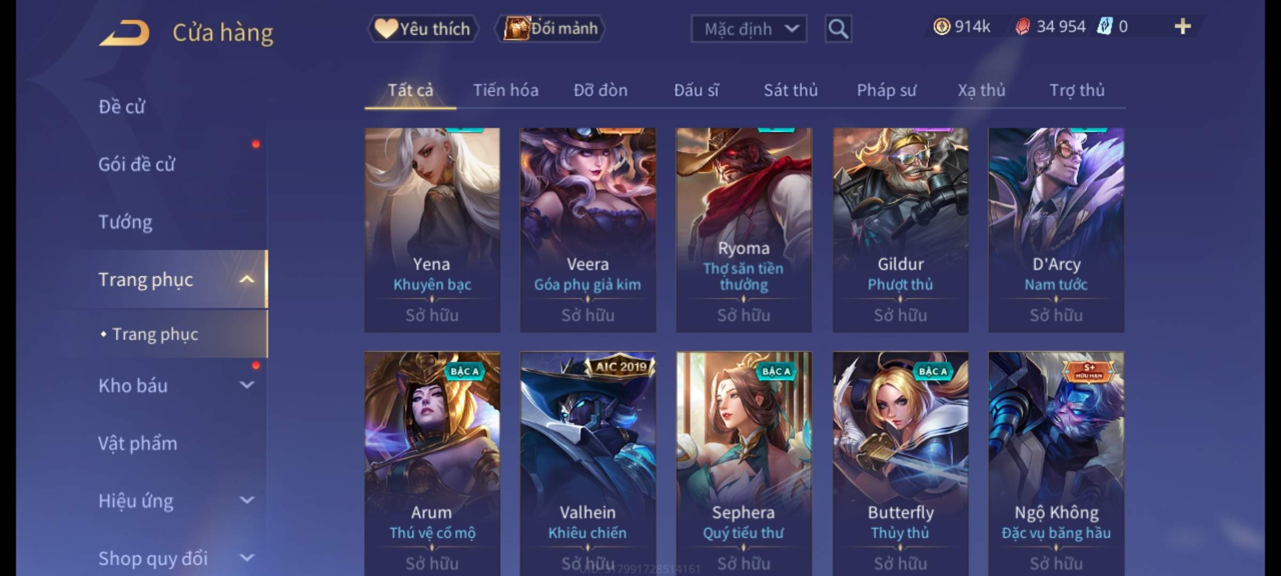Collapse the Trang phục sidebar section

(x=247, y=279)
